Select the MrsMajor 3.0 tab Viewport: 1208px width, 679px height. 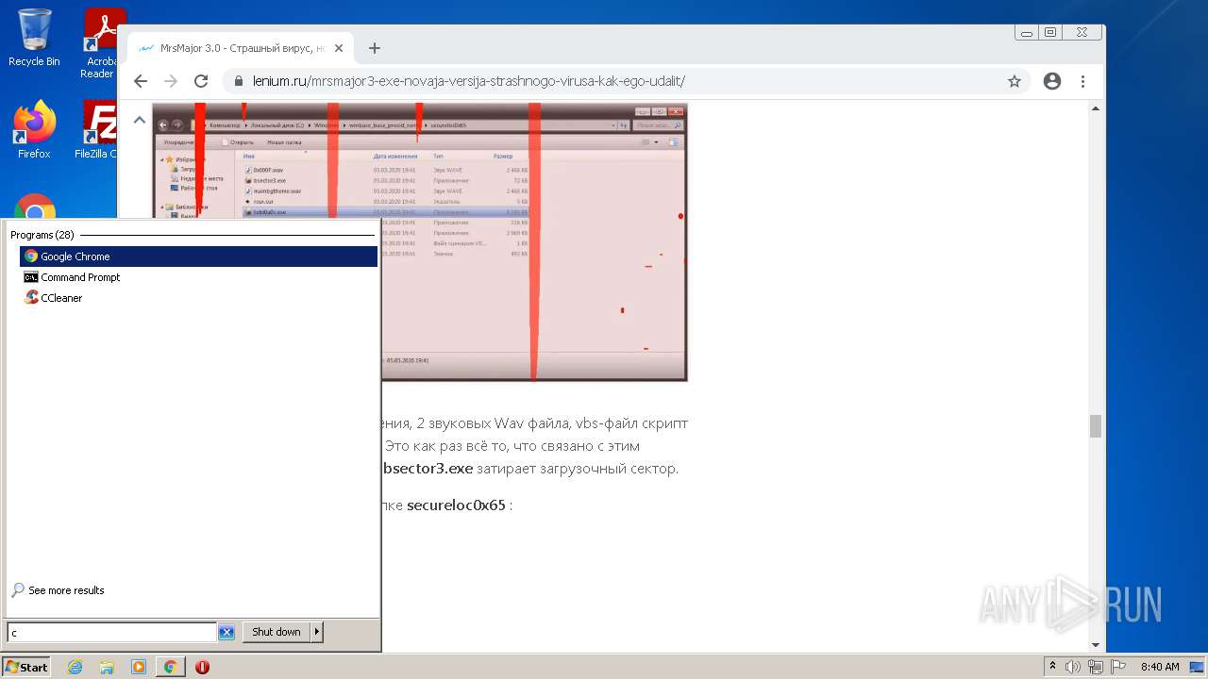click(x=240, y=48)
